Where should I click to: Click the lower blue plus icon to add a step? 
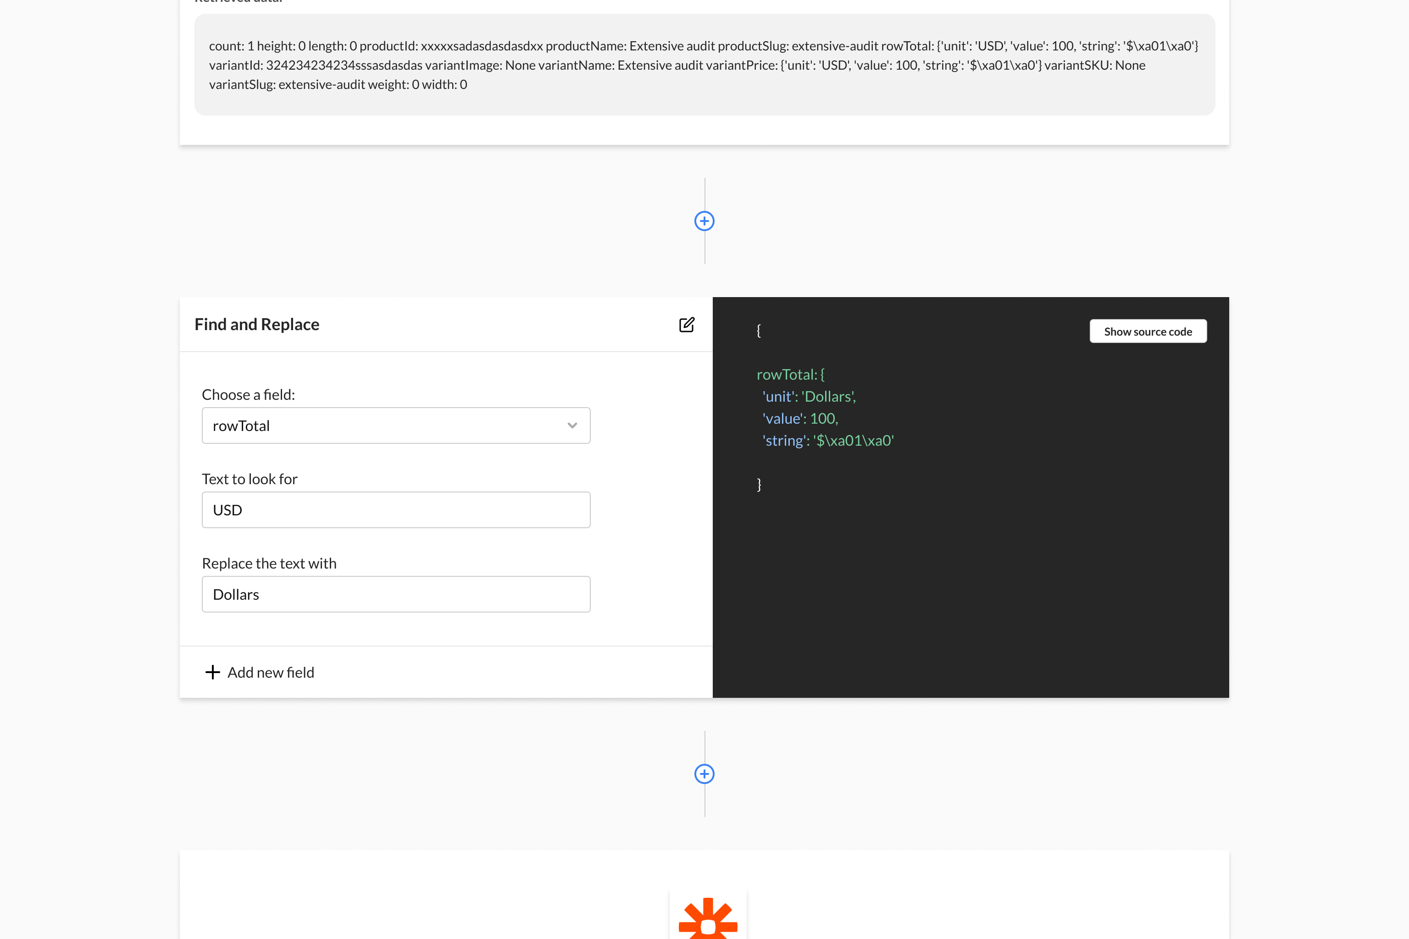pyautogui.click(x=704, y=774)
